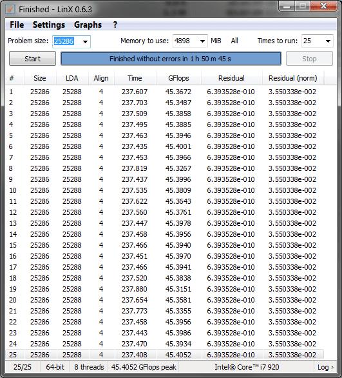This screenshot has height=378, width=342.
Task: Click inside the Problem size field
Action: (x=67, y=41)
